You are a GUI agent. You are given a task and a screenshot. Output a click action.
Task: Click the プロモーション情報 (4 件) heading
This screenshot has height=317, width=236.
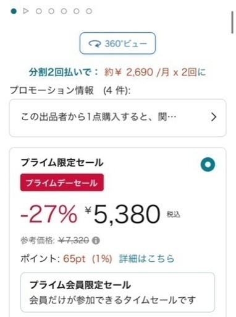tap(70, 90)
